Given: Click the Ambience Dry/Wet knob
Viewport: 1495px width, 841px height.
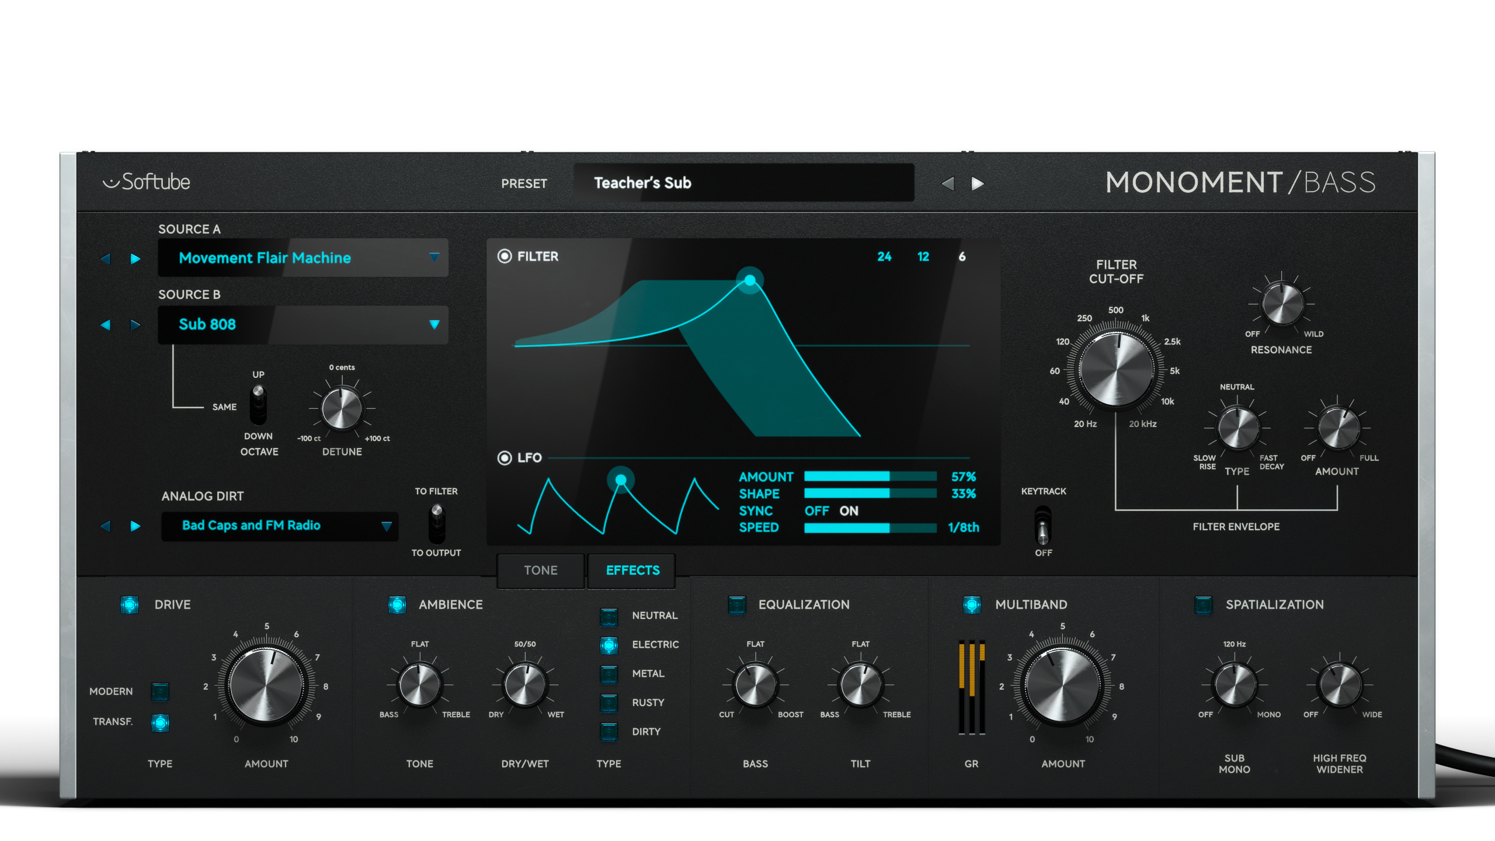Looking at the screenshot, I should click(x=525, y=684).
